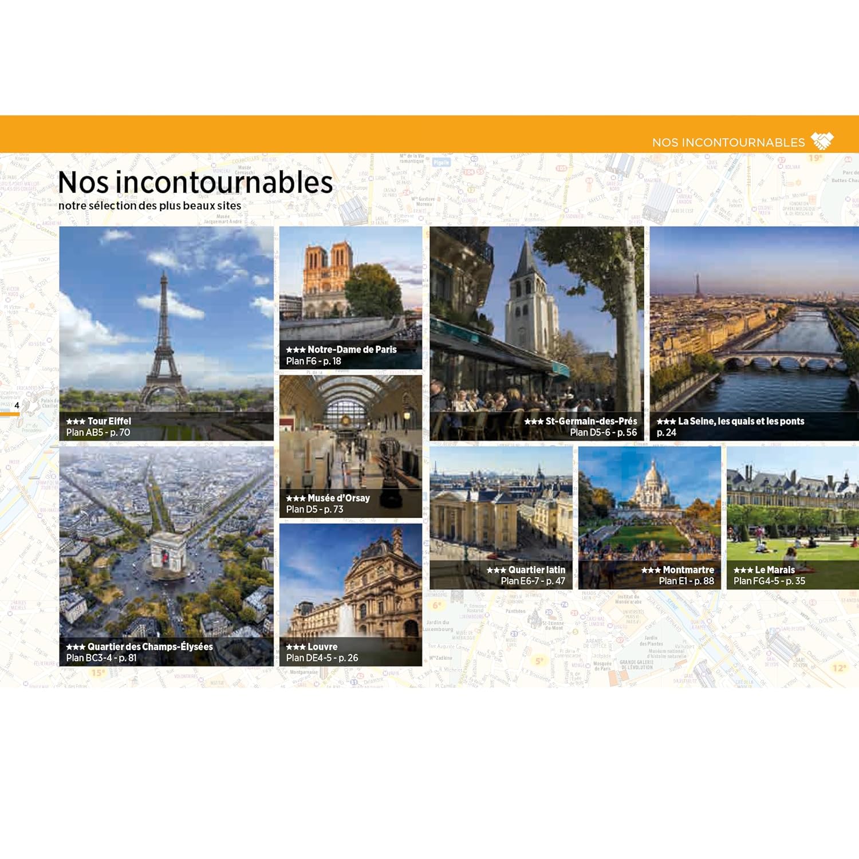Click page number 4 on left margin

(17, 405)
